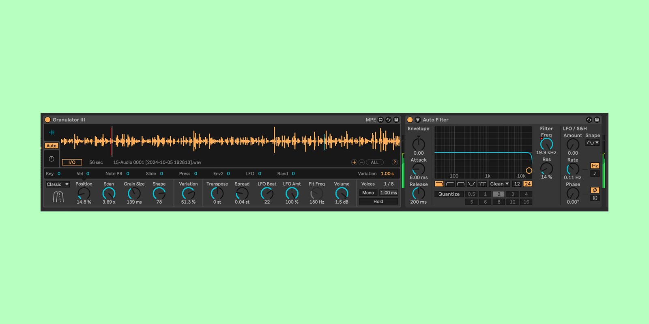Click the question mark help icon
The width and height of the screenshot is (649, 324).
pyautogui.click(x=395, y=162)
